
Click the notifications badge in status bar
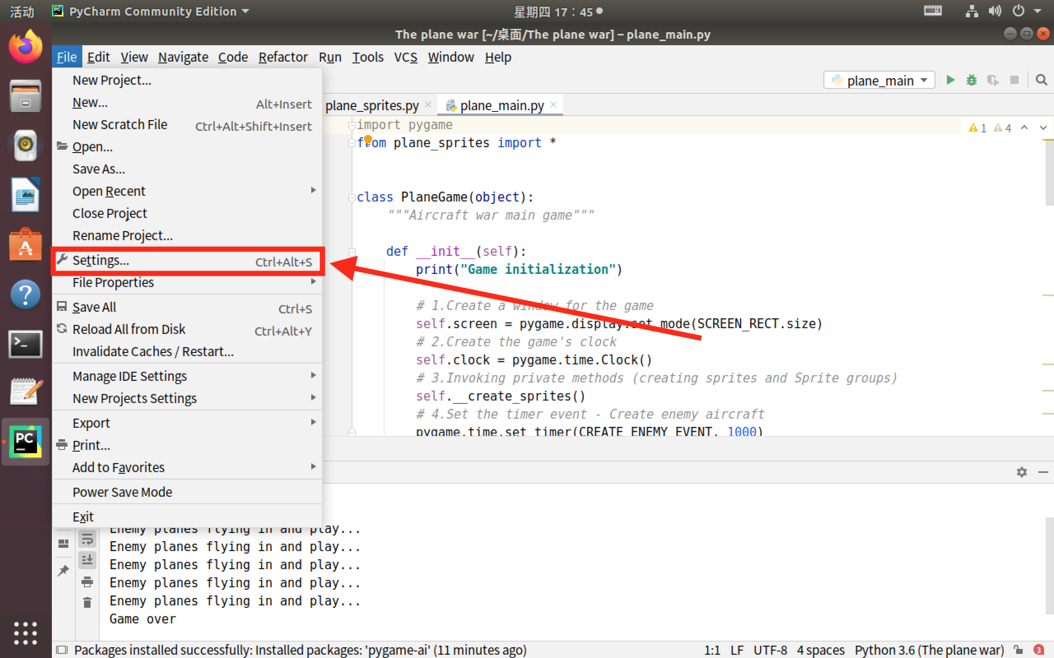[x=1038, y=650]
